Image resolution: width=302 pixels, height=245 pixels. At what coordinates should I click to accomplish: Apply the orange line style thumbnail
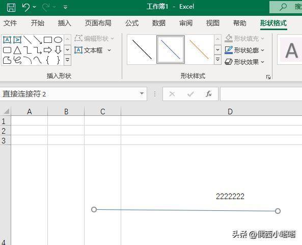click(199, 50)
